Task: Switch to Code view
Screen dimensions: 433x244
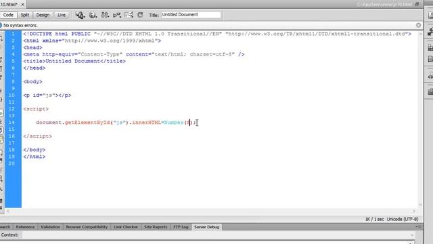Action: (8, 15)
